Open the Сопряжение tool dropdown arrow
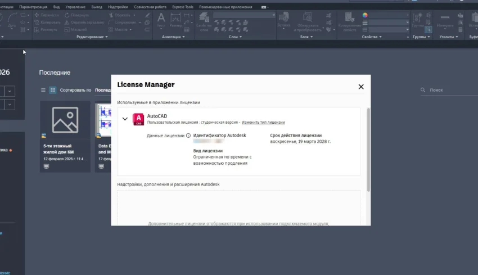Viewport: 478px width, 275px height. pyautogui.click(x=140, y=22)
